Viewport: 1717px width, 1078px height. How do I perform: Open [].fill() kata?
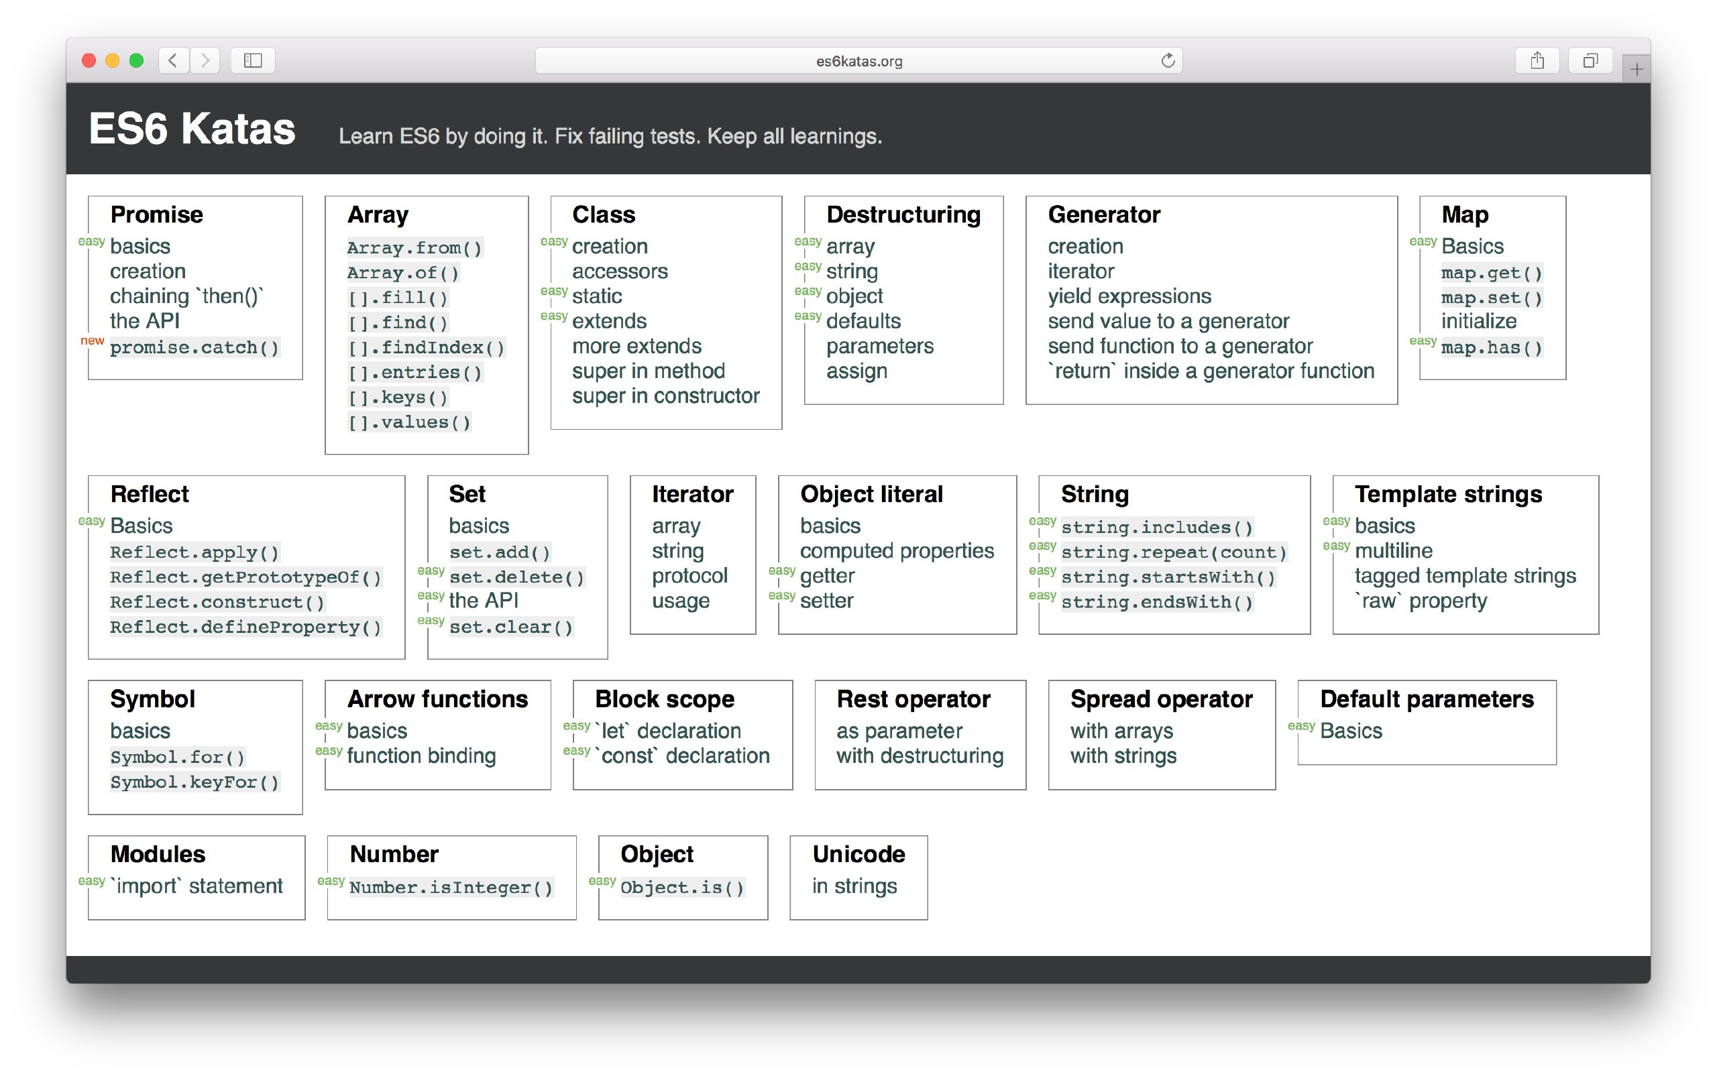pos(398,298)
